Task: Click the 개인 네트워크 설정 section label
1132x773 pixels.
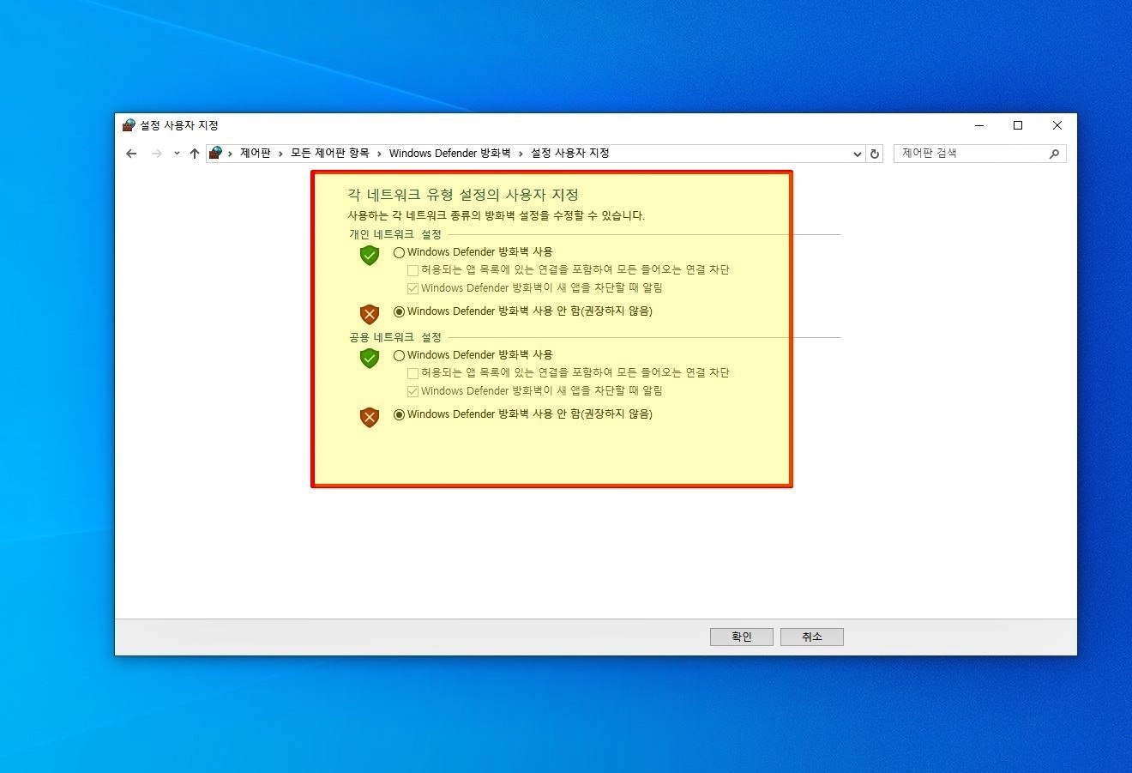Action: (395, 234)
